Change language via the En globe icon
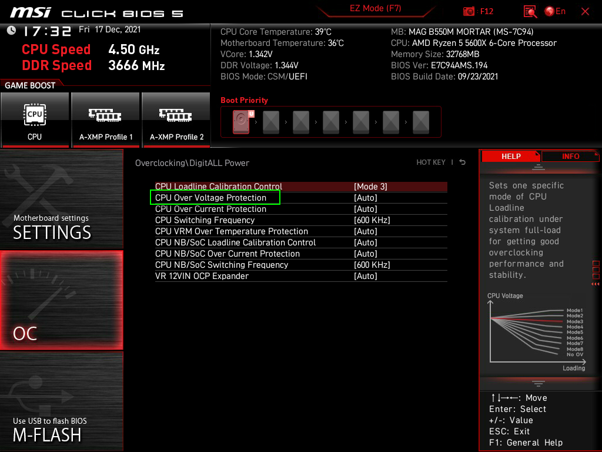Viewport: 602px width, 452px height. point(555,12)
